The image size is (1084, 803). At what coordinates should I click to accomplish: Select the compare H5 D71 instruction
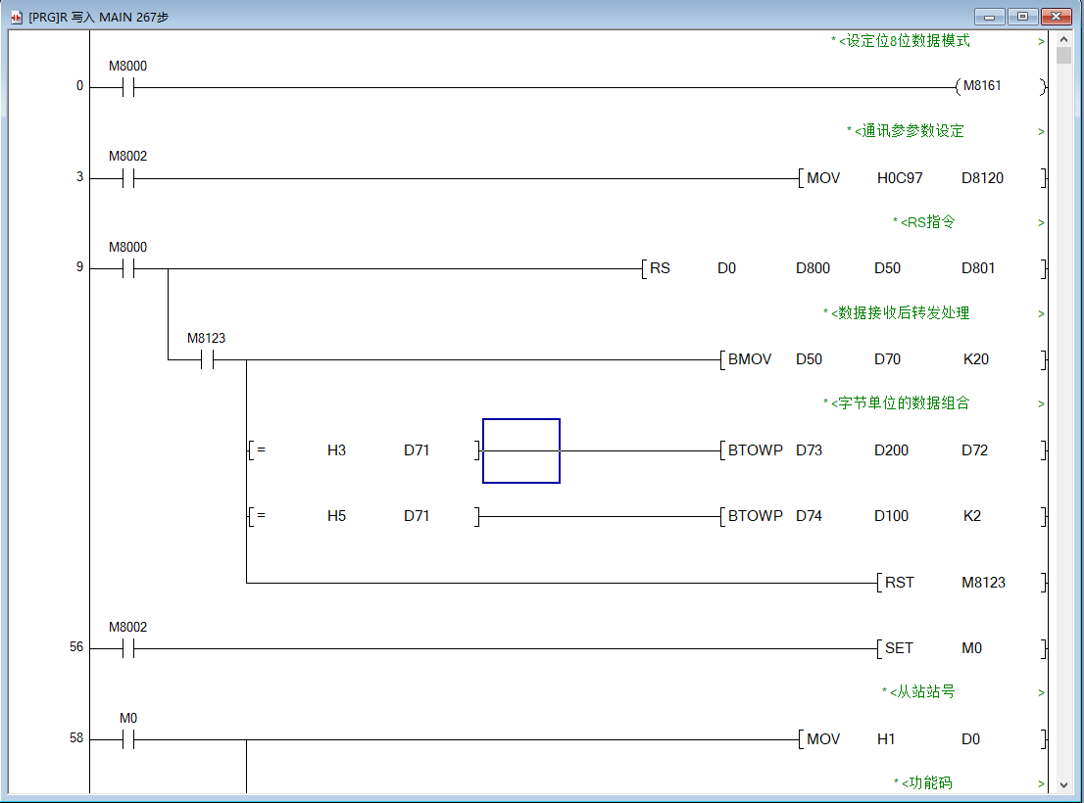[363, 516]
